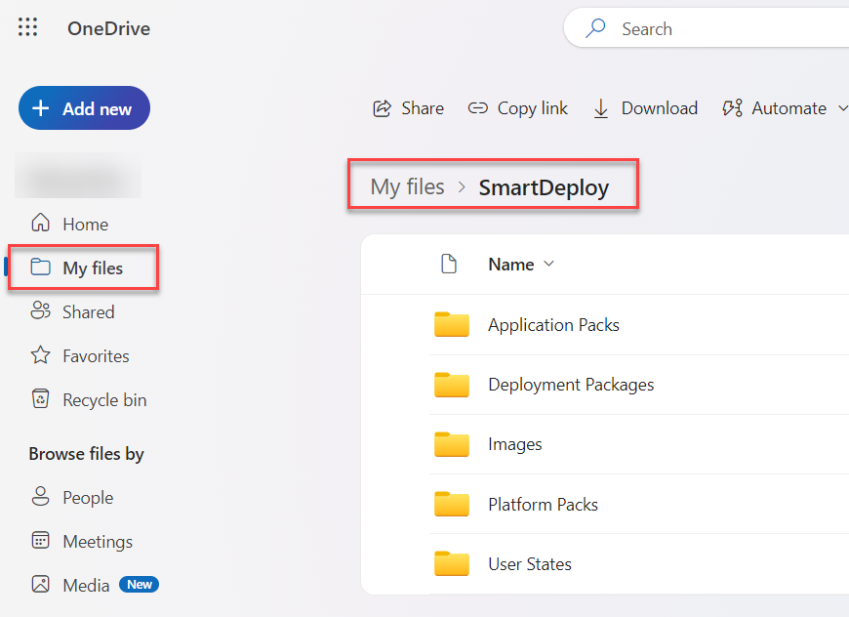Click the Add new button

point(85,108)
